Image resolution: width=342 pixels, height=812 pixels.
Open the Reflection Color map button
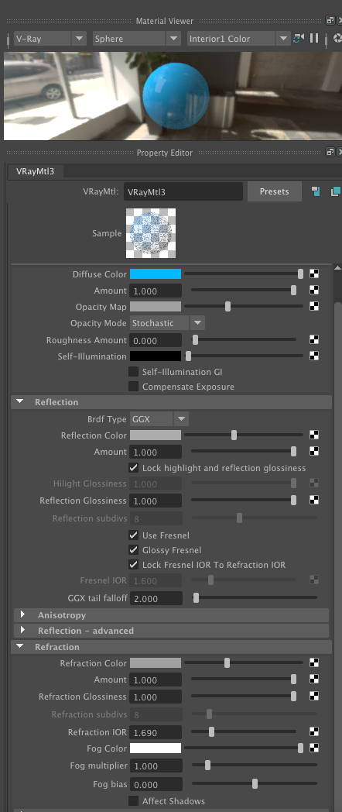click(314, 435)
